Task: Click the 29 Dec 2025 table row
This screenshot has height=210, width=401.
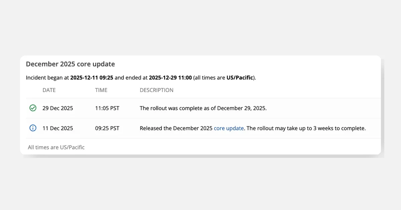Action: click(x=200, y=108)
